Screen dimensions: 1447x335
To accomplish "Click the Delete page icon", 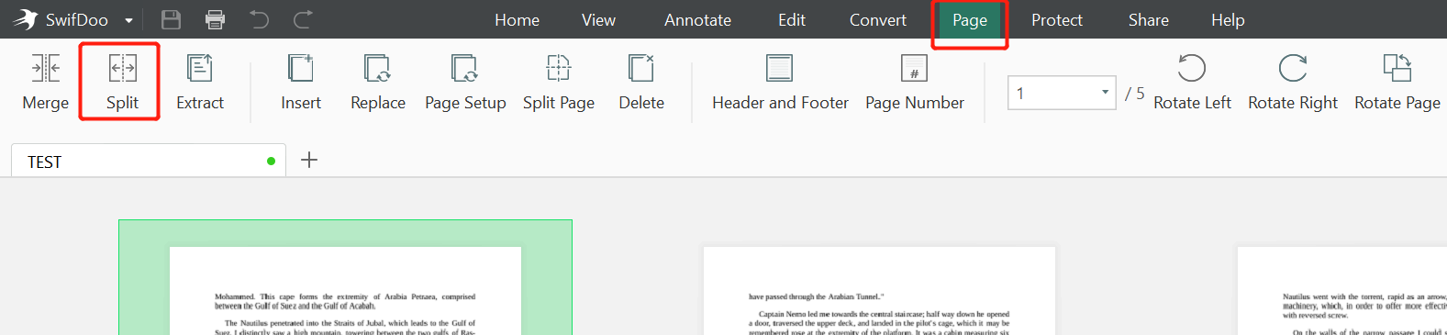I will [x=641, y=69].
